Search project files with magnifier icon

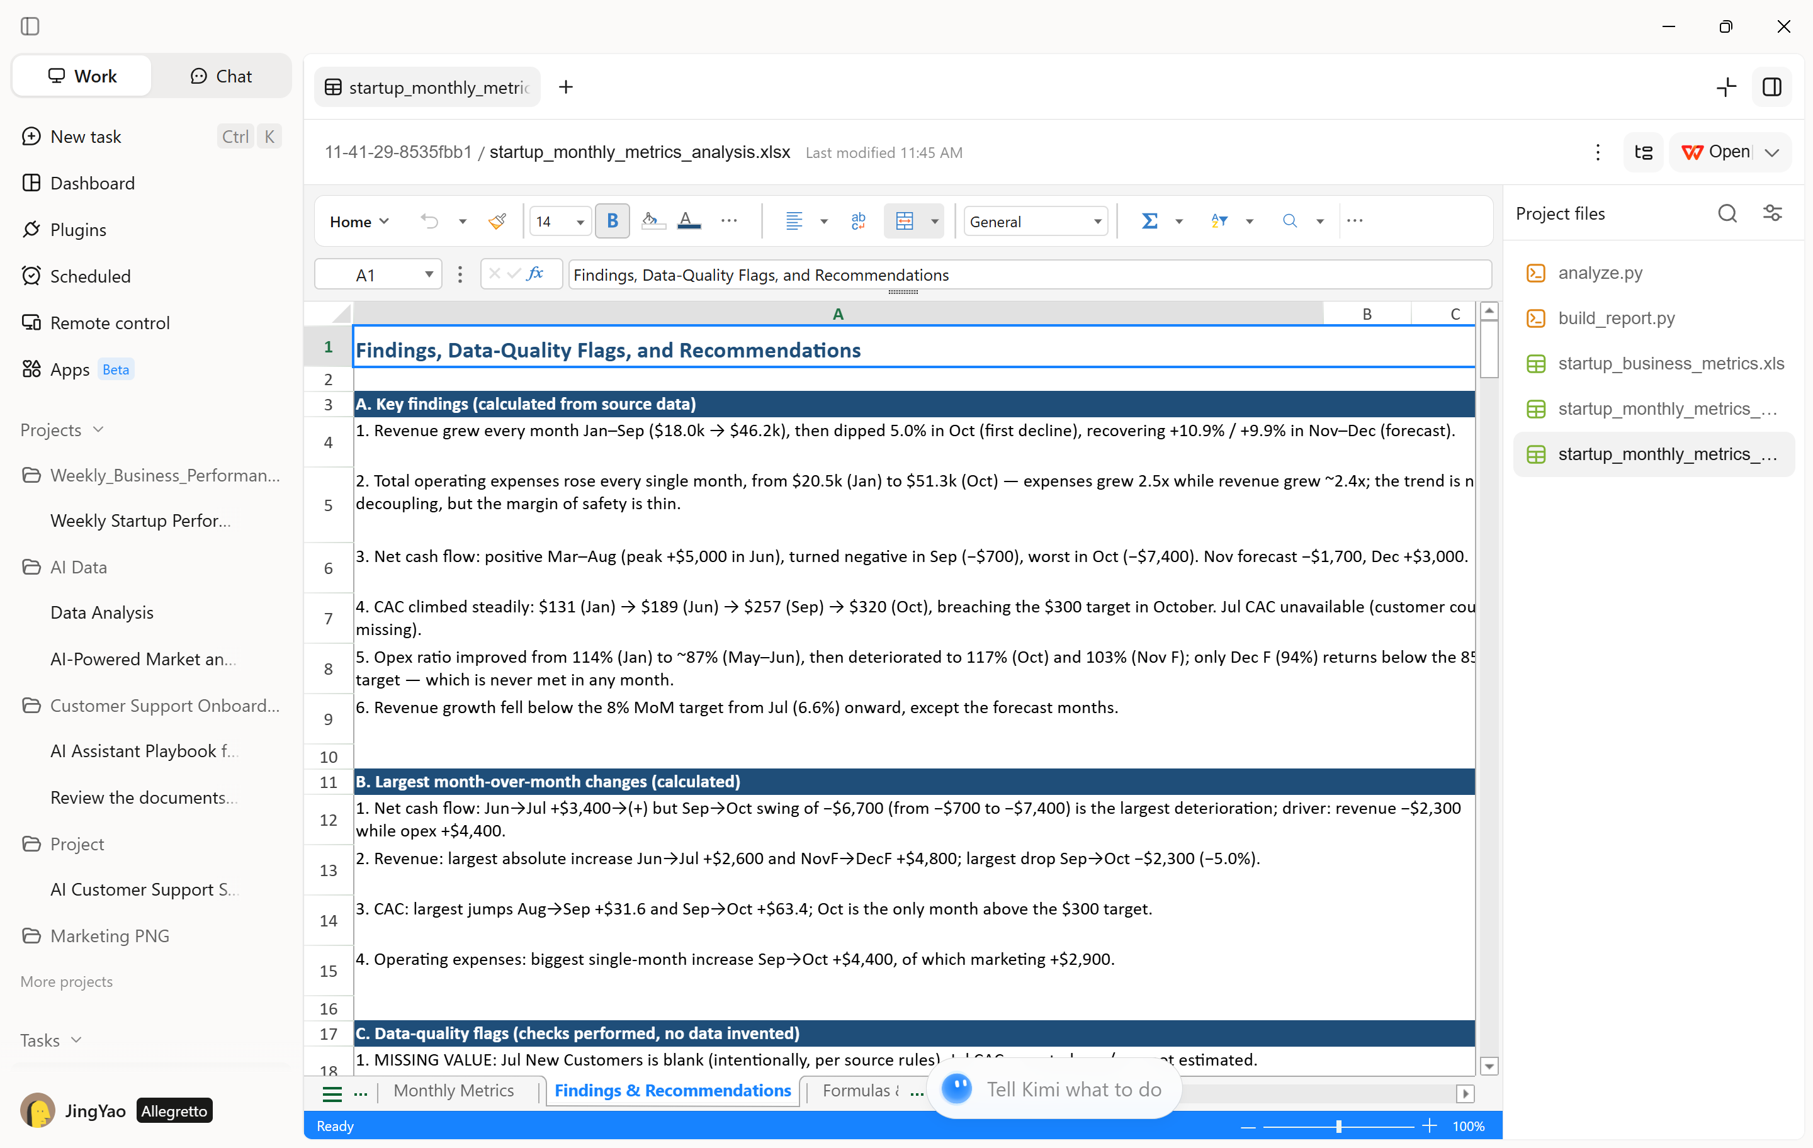tap(1728, 214)
